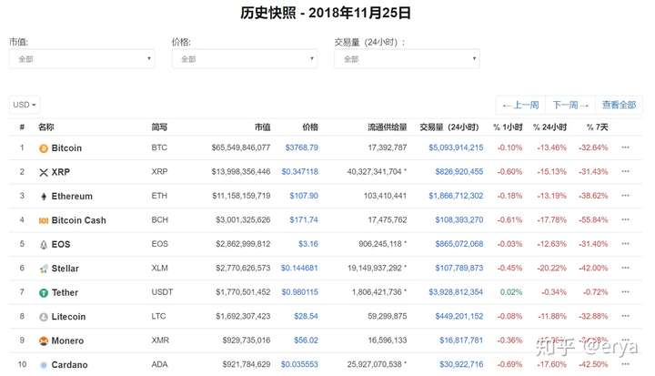
Task: Click Tether 1-hour change 0.02%
Action: click(x=511, y=292)
